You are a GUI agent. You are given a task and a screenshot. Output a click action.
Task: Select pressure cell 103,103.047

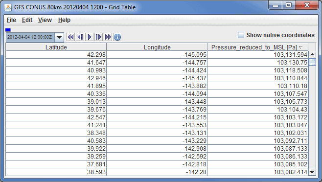[x=258, y=125]
